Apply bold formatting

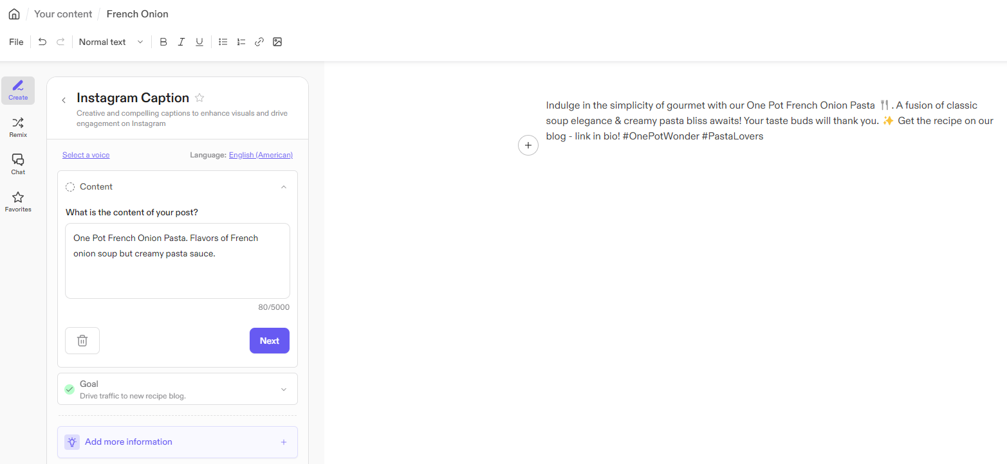point(163,42)
